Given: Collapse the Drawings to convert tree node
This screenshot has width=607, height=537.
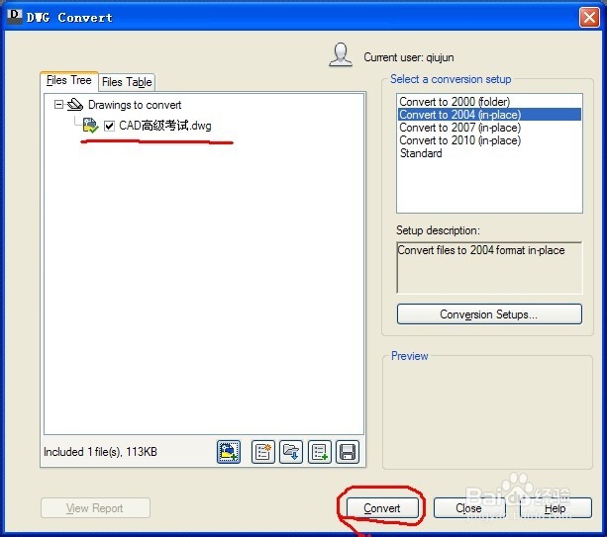Looking at the screenshot, I should 58,105.
